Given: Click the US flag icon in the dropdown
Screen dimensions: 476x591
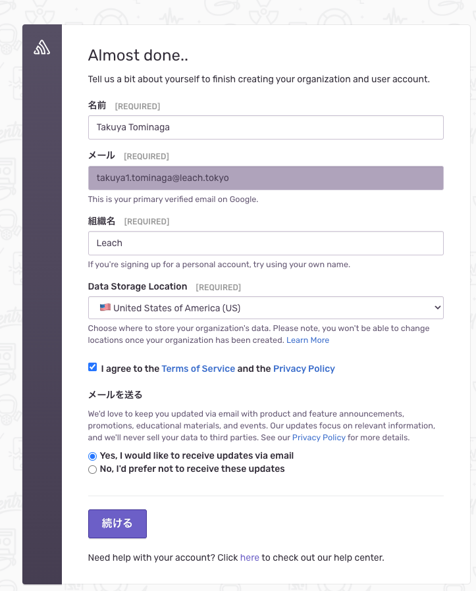Looking at the screenshot, I should 104,307.
